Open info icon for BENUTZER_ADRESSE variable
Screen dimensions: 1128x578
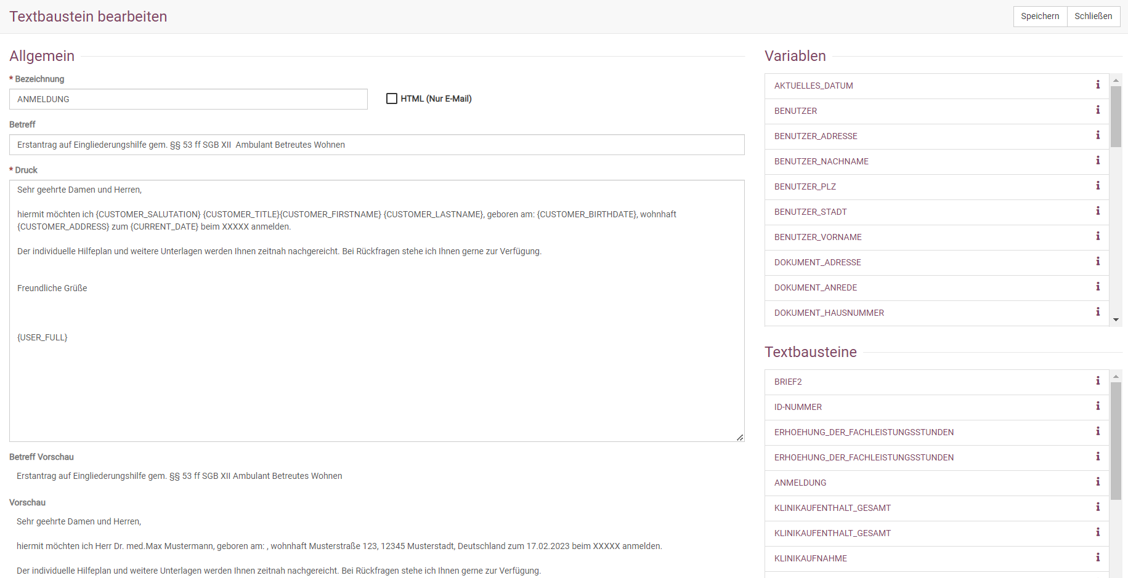[x=1097, y=135]
